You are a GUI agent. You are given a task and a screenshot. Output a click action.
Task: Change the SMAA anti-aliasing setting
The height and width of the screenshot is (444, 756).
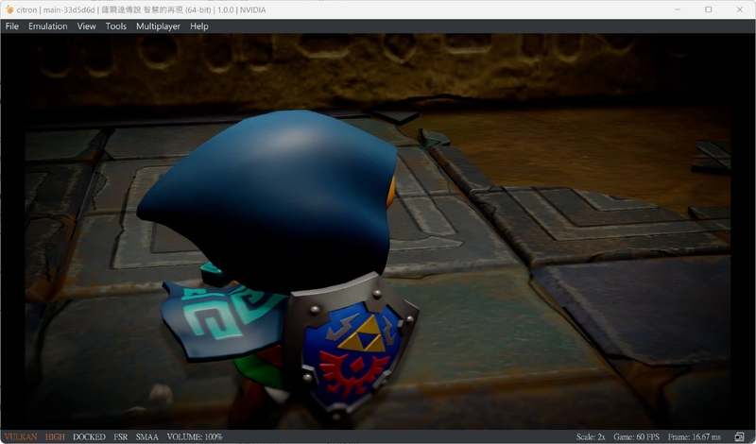pyautogui.click(x=147, y=436)
